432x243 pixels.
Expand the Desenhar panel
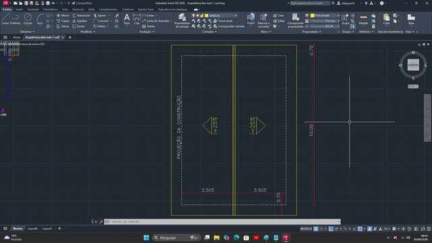pyautogui.click(x=28, y=32)
